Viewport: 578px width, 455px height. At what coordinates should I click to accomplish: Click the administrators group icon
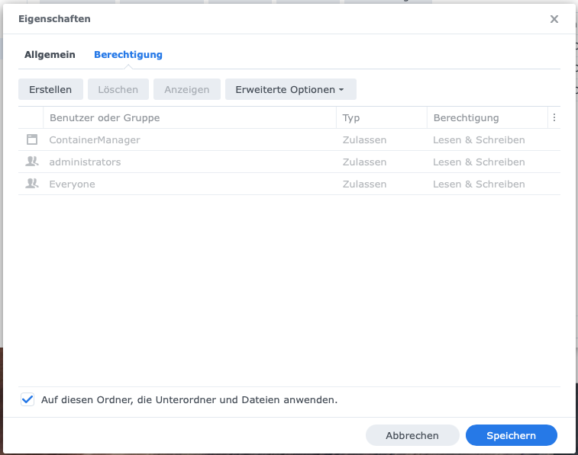point(31,162)
